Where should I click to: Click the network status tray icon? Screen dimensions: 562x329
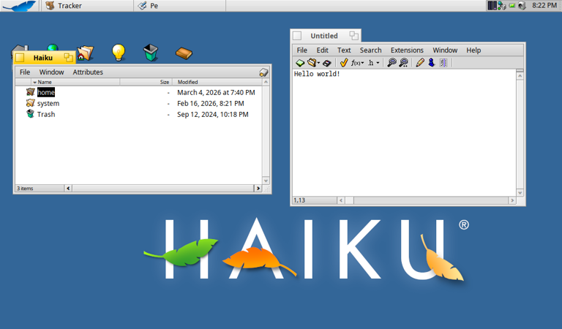coord(502,5)
